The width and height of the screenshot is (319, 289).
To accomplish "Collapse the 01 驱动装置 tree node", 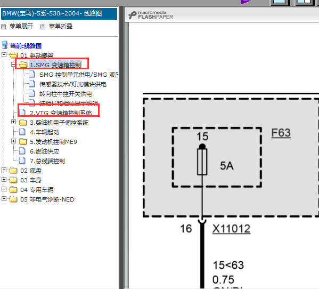I will 4,54.
